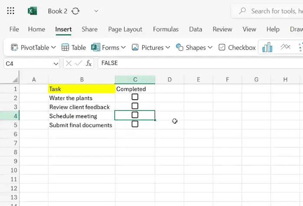Screen dimensions: 303x206
Task: Select column B header
Action: click(x=82, y=79)
